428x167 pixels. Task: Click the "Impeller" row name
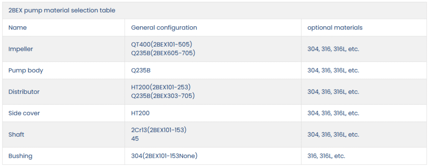coord(20,49)
